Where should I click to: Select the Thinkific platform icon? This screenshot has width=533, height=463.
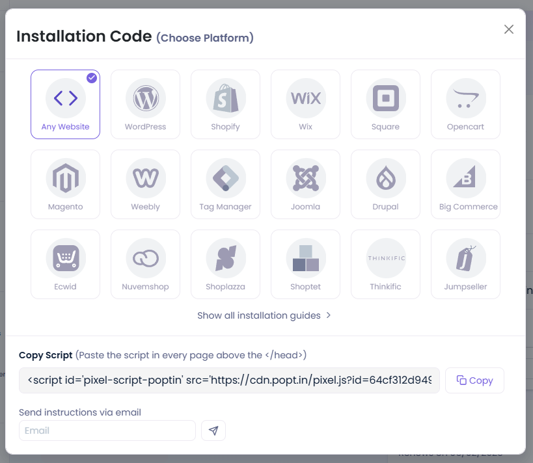click(386, 258)
